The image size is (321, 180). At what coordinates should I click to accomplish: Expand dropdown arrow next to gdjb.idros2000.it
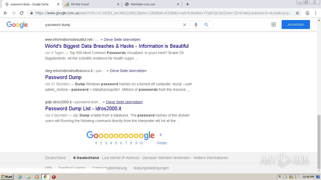[x=104, y=102]
